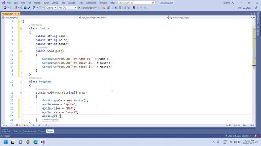
Task: Click the 'Ln: 25' status indicator
Action: coord(228,125)
